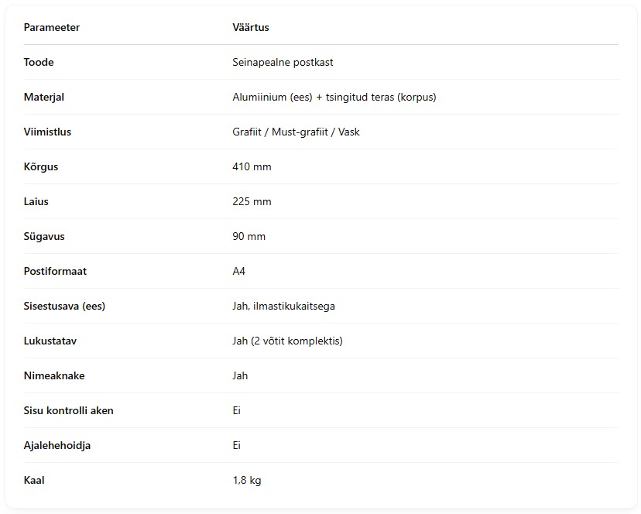Select the Toode row label

39,62
